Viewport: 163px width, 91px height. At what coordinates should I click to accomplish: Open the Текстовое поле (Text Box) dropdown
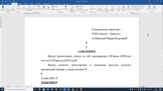coord(118,8)
